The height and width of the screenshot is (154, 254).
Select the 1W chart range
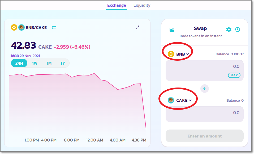click(x=35, y=63)
